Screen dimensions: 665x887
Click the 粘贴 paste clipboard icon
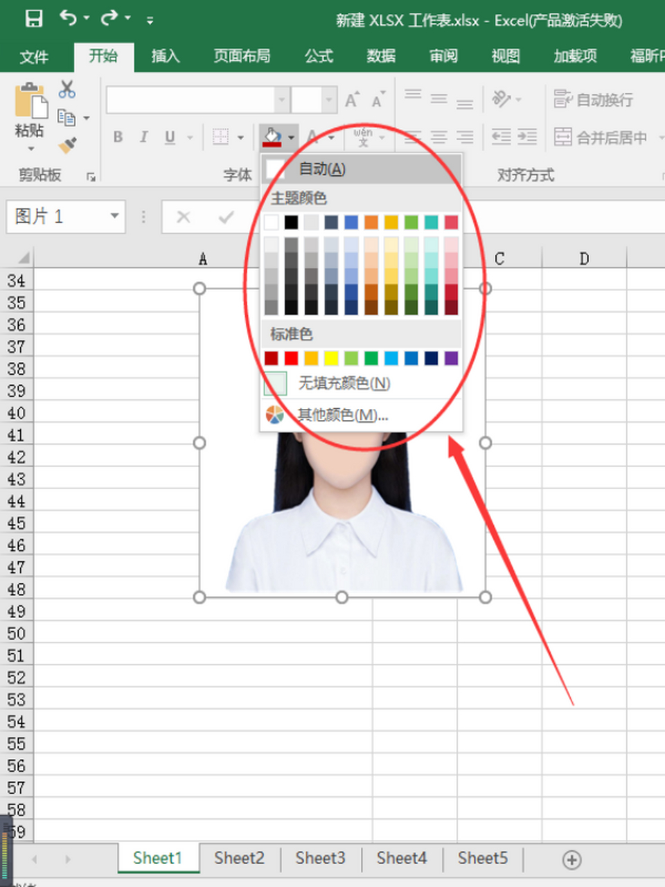(30, 100)
